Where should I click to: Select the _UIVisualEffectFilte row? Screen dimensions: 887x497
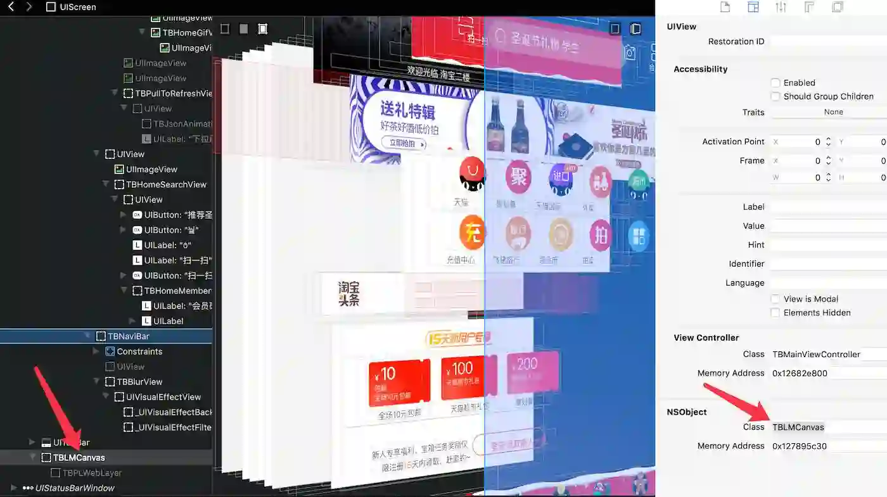(x=106, y=427)
